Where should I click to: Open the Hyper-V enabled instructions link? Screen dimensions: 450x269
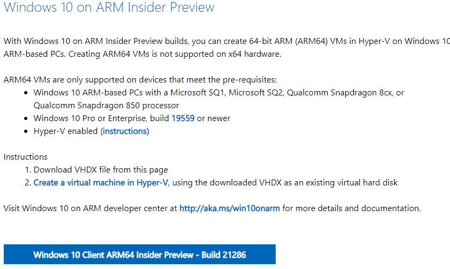click(x=125, y=131)
